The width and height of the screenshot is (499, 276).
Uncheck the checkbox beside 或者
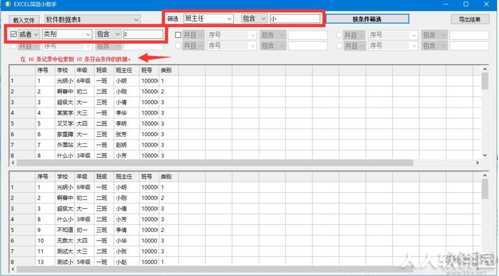point(13,34)
